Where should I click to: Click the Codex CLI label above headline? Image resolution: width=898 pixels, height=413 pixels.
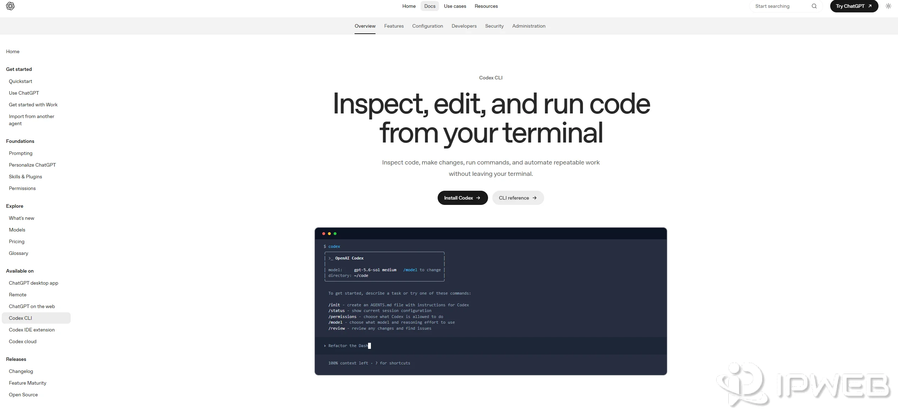pos(491,78)
